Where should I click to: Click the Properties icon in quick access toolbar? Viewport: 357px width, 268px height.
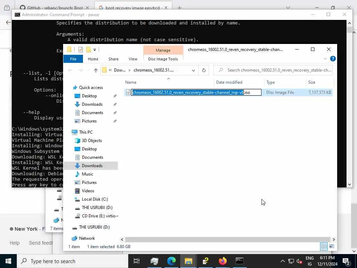[81, 50]
